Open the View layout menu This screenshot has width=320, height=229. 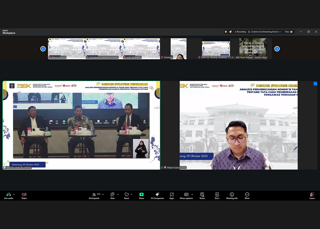(288, 32)
